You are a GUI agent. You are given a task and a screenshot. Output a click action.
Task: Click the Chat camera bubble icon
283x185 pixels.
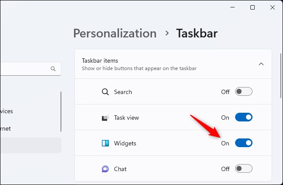coord(105,169)
